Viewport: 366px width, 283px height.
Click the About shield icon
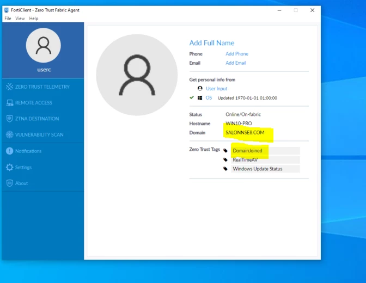tap(10, 183)
